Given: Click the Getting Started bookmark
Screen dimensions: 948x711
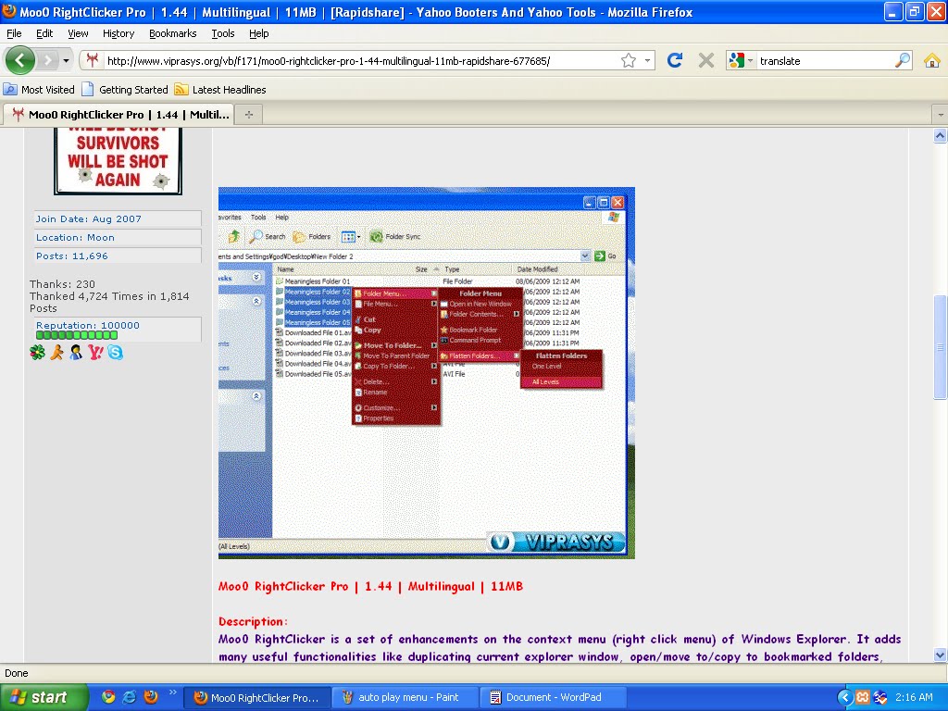Looking at the screenshot, I should tap(125, 90).
